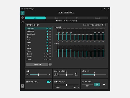Grab the reorder handle for Anime
The image size is (130, 98).
pos(50,51)
